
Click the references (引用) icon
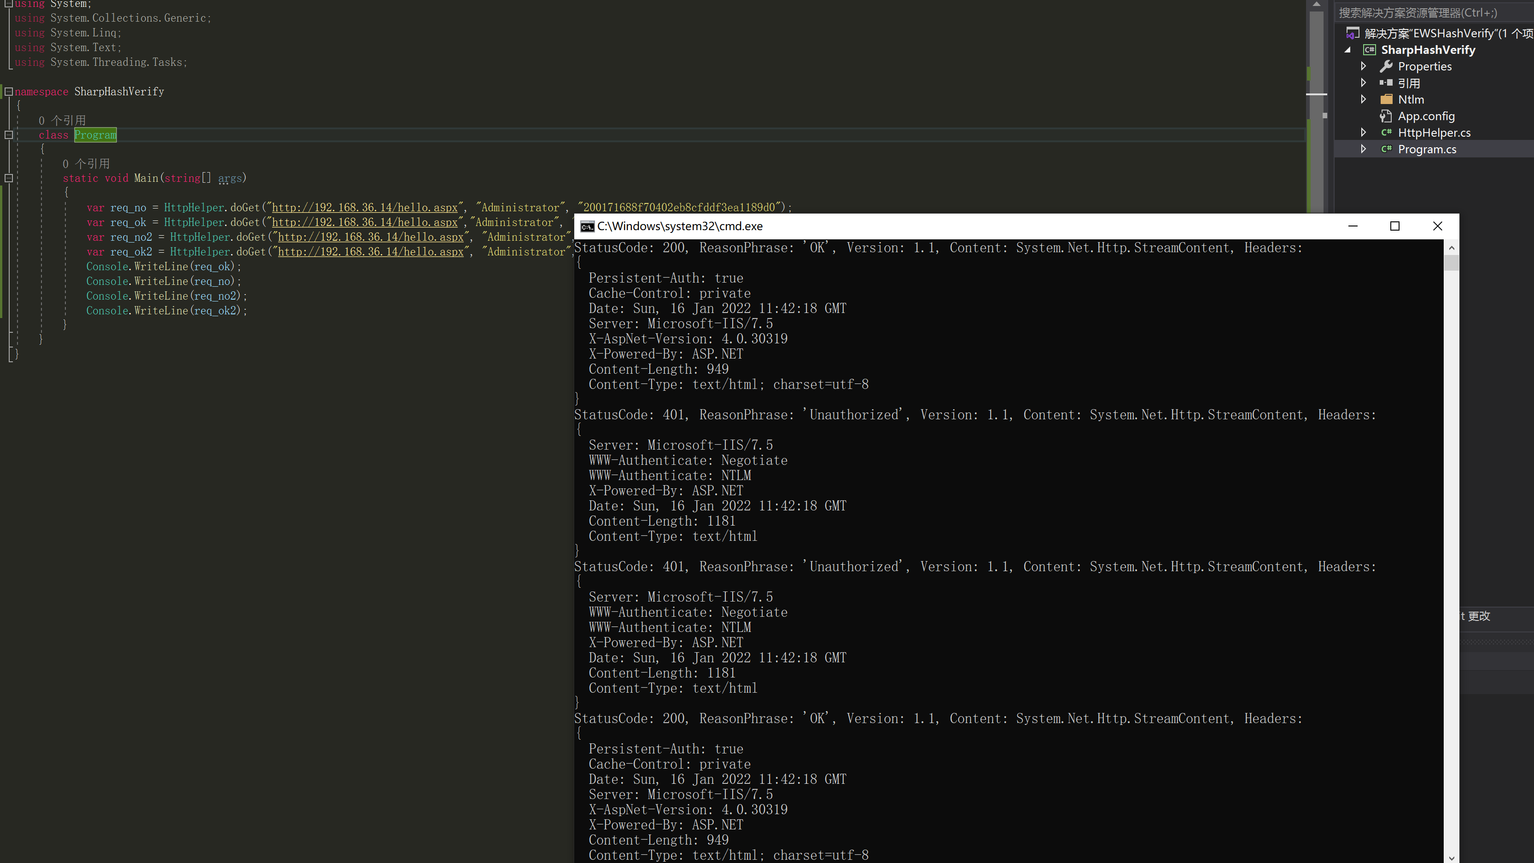coord(1386,83)
